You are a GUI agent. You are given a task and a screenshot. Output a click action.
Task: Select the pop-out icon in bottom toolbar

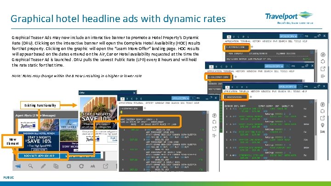(x=105, y=166)
